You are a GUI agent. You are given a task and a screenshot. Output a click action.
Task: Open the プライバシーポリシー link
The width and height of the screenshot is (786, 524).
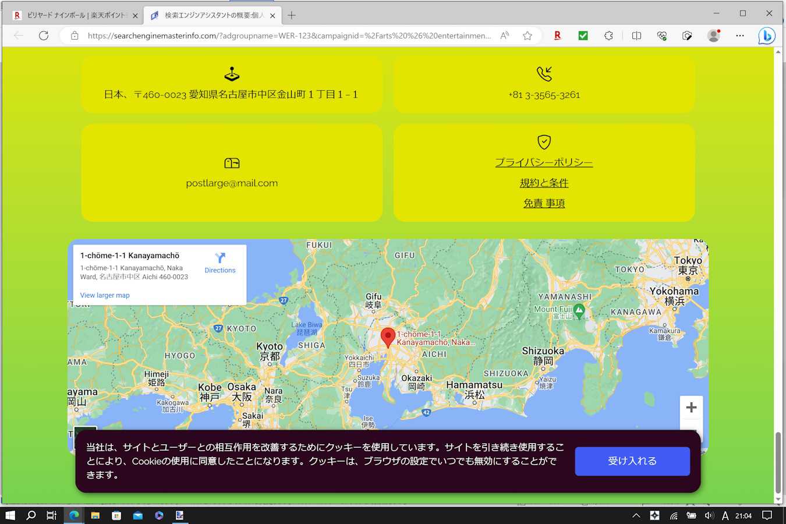[x=544, y=162]
